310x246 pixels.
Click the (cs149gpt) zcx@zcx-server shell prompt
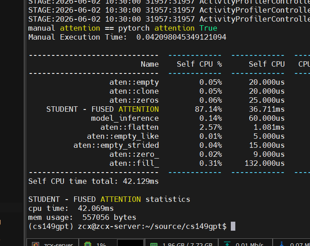[127, 227]
